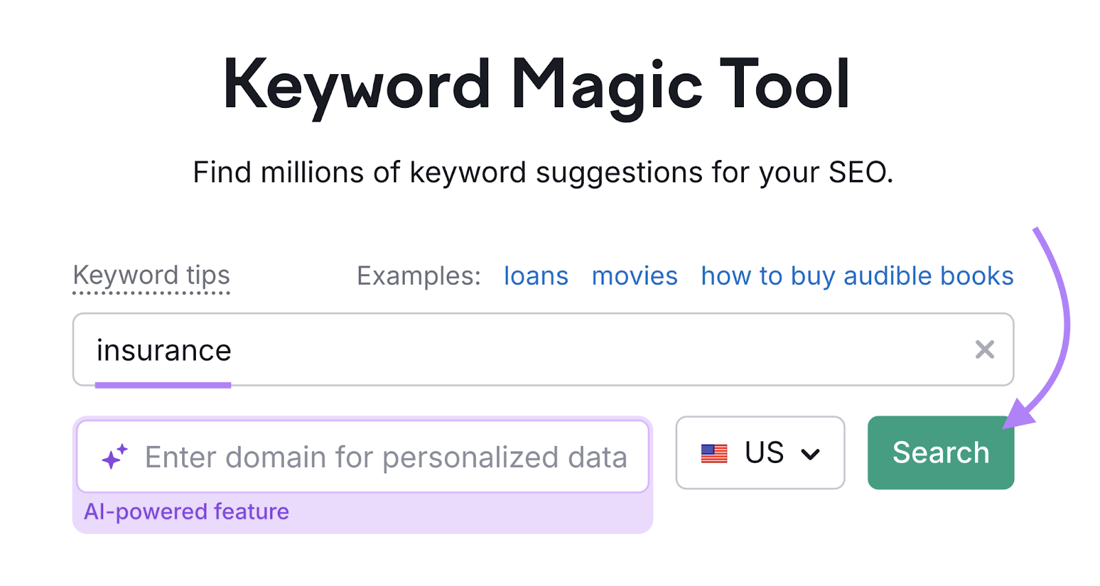Open the Keyword tips panel
The height and width of the screenshot is (586, 1100).
click(x=151, y=275)
